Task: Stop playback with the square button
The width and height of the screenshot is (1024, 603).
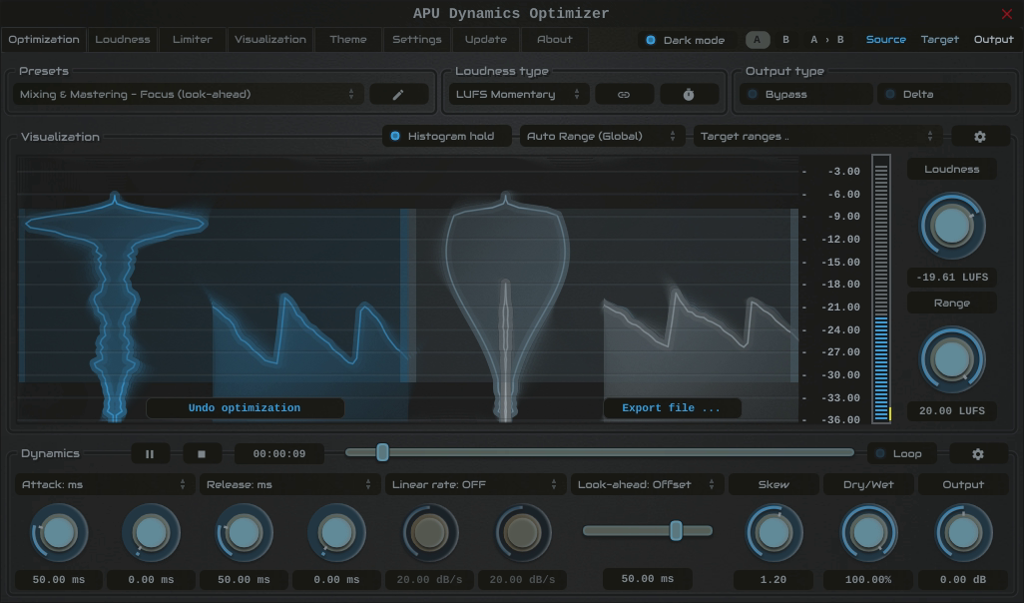Action: click(202, 454)
